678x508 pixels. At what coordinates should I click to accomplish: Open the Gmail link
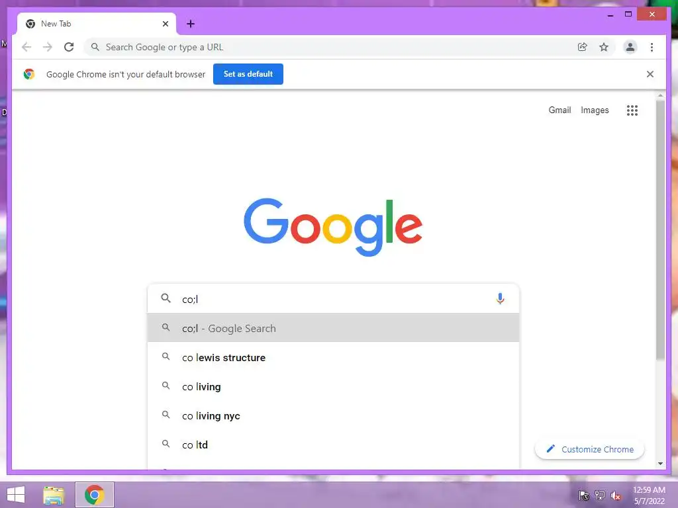coord(559,110)
